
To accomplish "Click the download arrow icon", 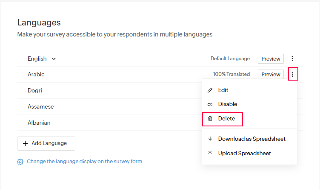I will point(210,139).
